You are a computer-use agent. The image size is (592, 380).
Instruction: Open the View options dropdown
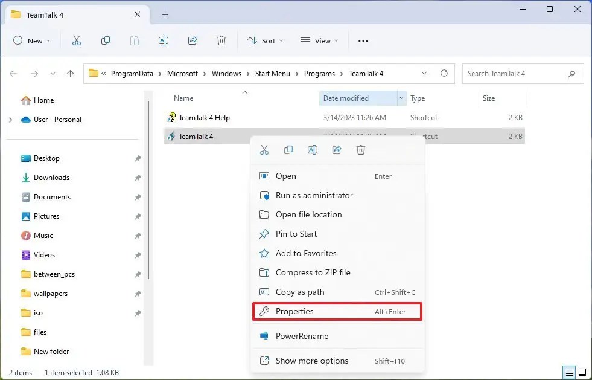pyautogui.click(x=319, y=40)
